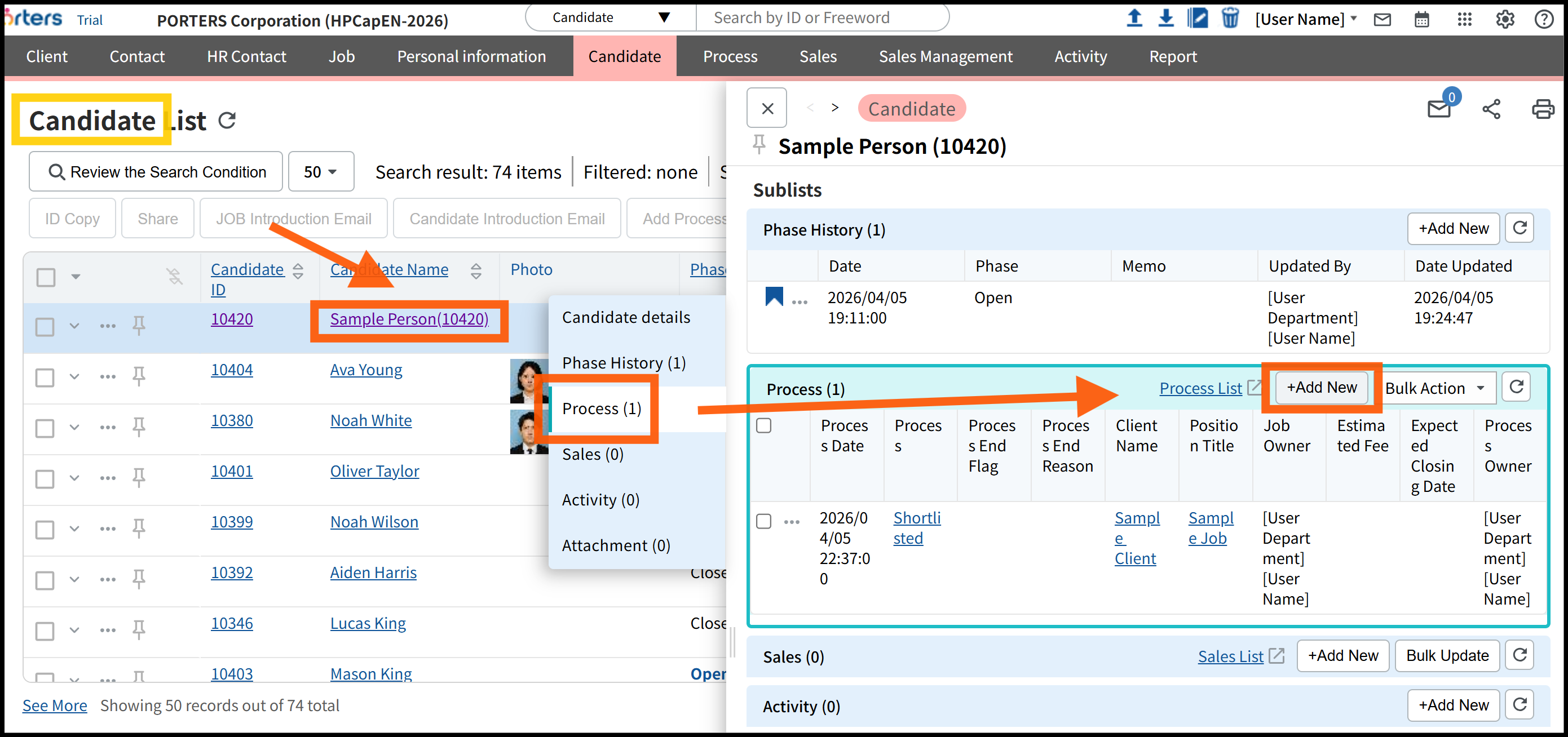Open the settings gear icon
This screenshot has height=737, width=1568.
point(1505,20)
